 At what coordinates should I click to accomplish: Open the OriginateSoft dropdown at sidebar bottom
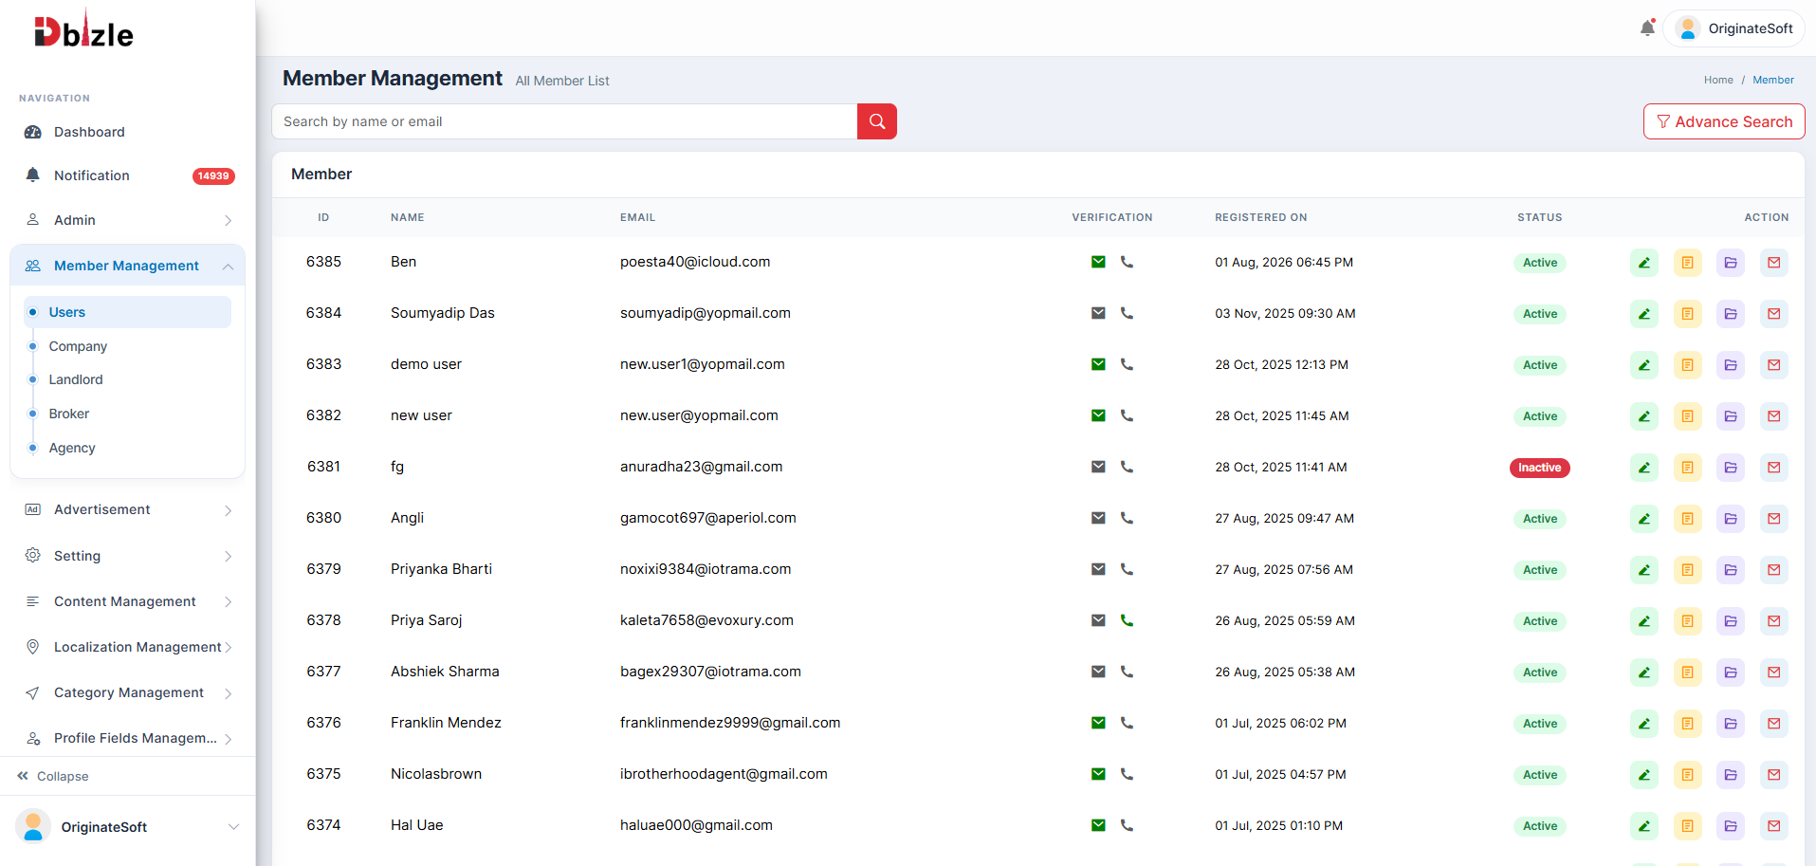tap(128, 827)
